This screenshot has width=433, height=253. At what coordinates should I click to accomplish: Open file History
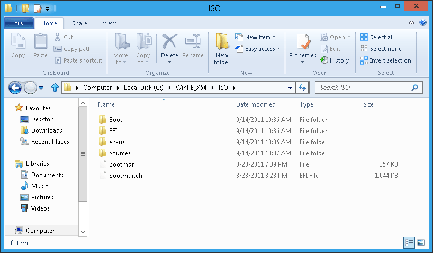click(335, 60)
